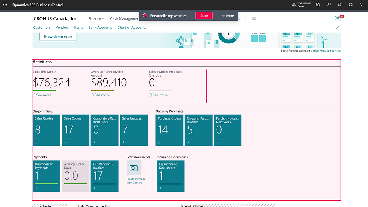Click the Payments group heading
Screen dimensions: 368x207
click(40, 157)
